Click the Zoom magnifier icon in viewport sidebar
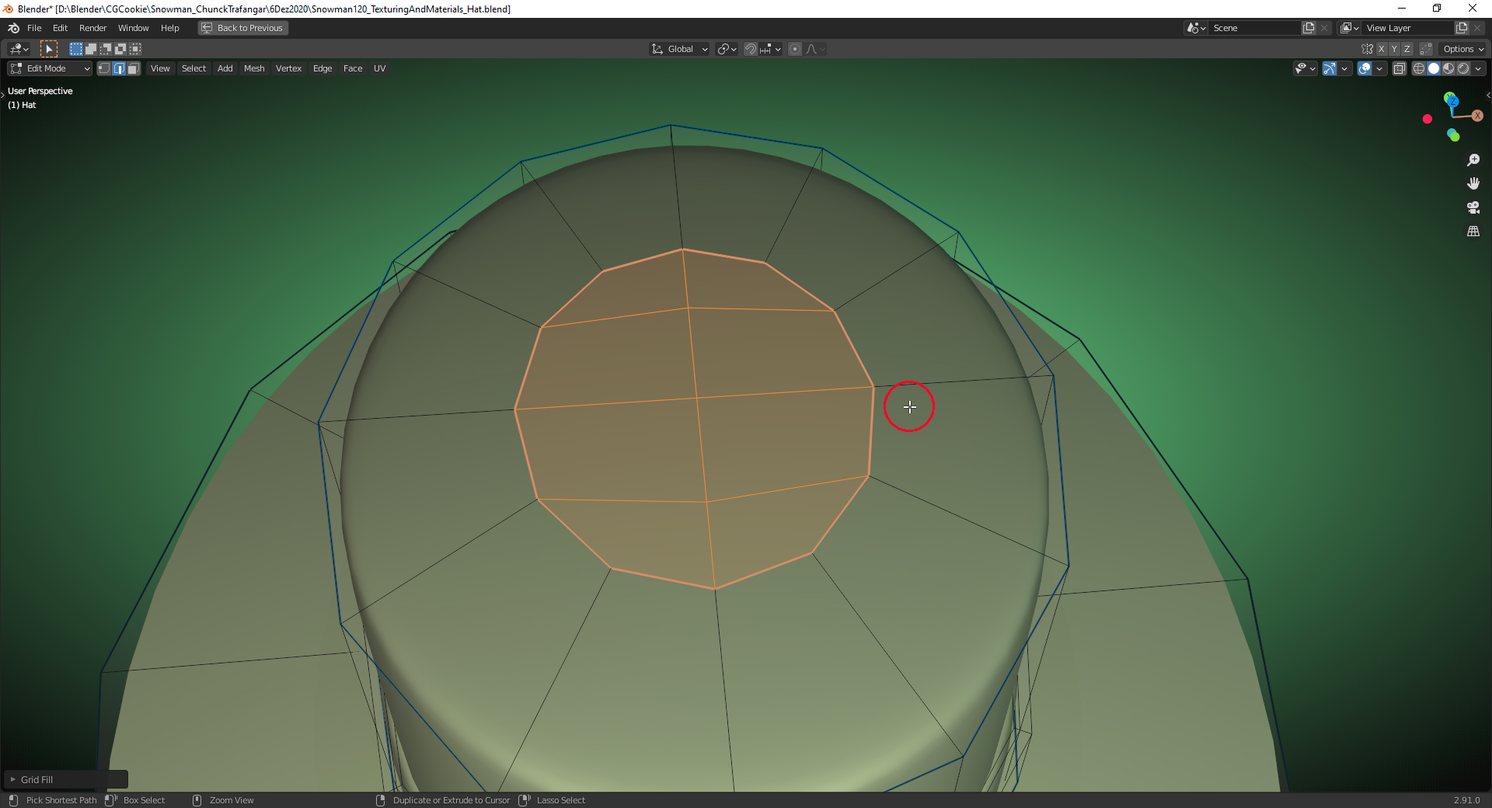1492x808 pixels. tap(1474, 160)
